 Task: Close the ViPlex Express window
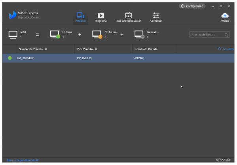point(229,6)
